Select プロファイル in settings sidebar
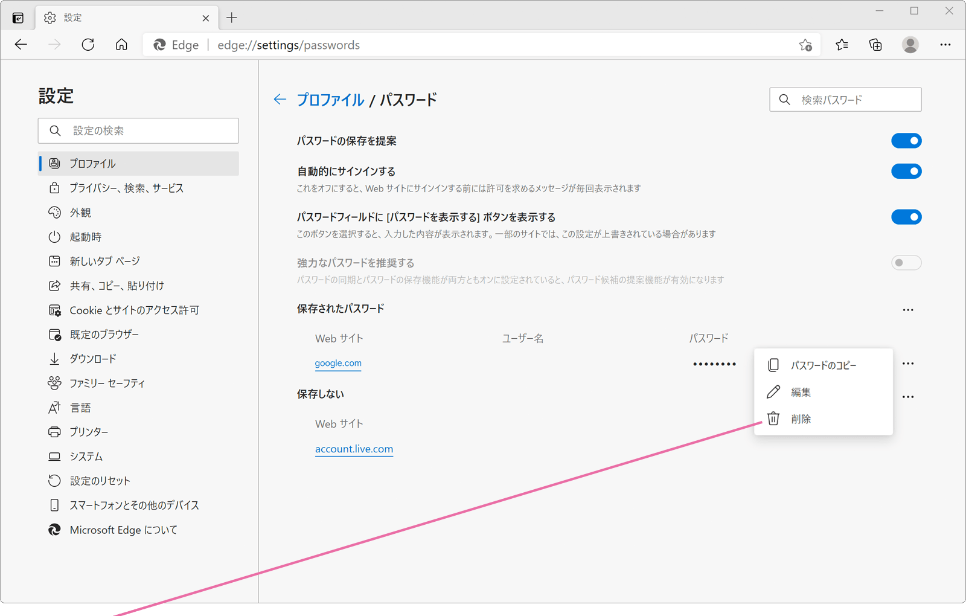This screenshot has height=616, width=966. [138, 164]
